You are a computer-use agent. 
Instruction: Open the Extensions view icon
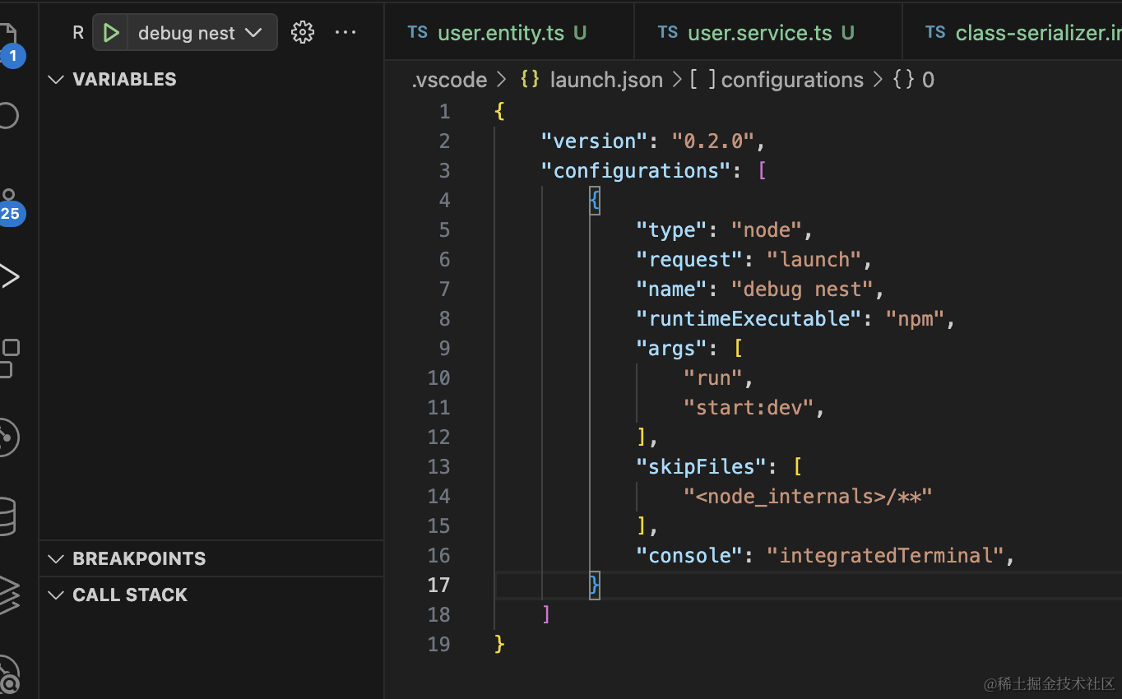[9, 357]
